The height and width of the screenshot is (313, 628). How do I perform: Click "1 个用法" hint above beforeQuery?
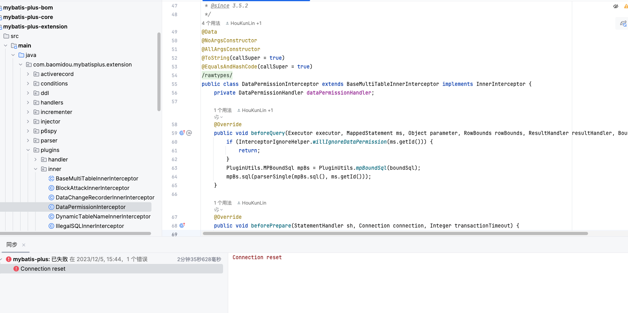(223, 110)
